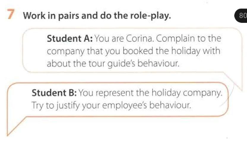Screen dimensions: 247x154
Task: Click the bold 'Student B:' label
Action: coord(54,93)
